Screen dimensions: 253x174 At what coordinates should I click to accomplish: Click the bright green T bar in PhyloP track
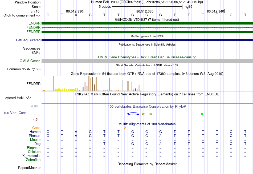(x=202, y=114)
